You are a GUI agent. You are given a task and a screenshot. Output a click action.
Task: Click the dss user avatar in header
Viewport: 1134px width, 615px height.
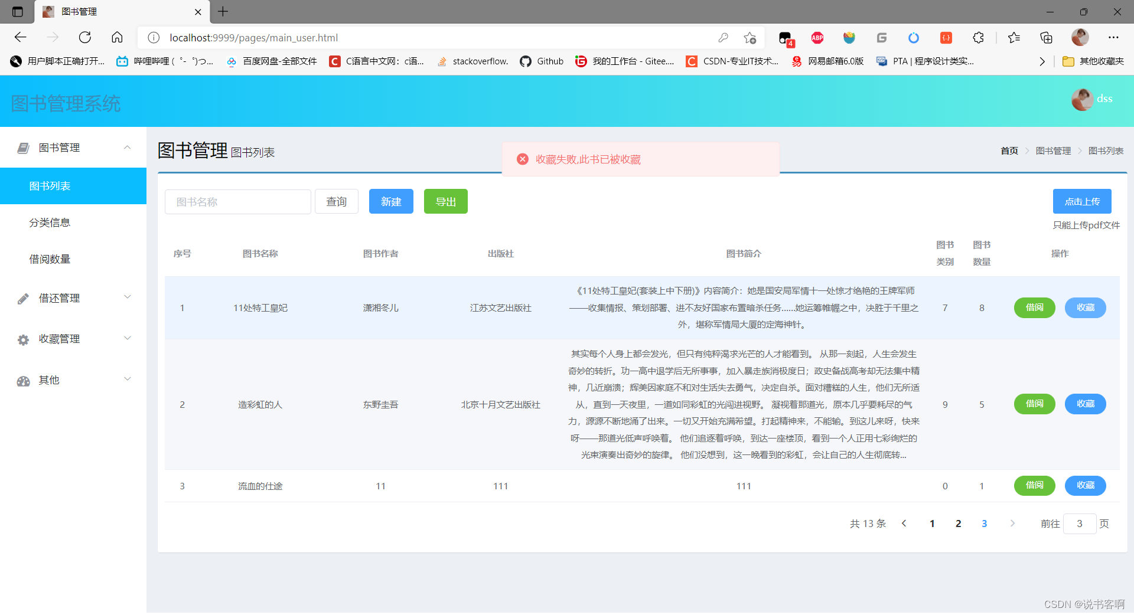[x=1082, y=99]
